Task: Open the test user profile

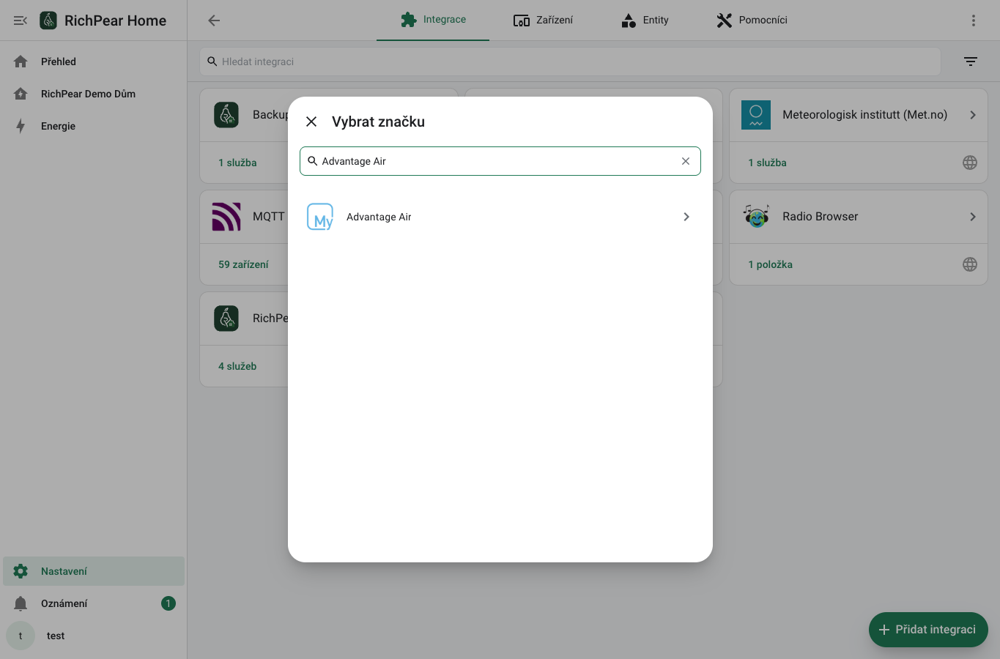Action: [94, 636]
